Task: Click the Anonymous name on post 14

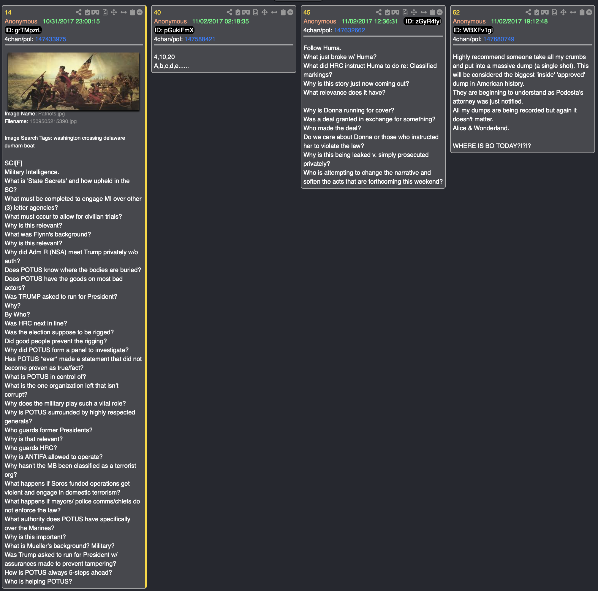Action: 21,21
